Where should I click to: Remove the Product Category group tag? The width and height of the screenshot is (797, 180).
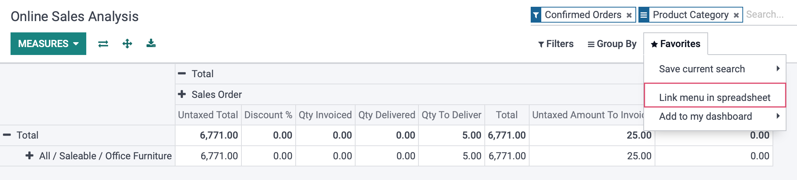point(736,15)
